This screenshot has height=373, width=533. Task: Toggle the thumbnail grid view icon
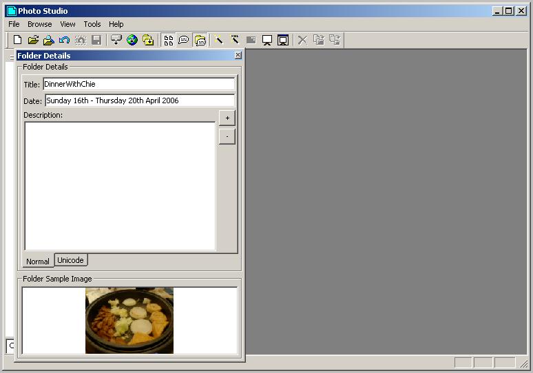click(x=168, y=40)
